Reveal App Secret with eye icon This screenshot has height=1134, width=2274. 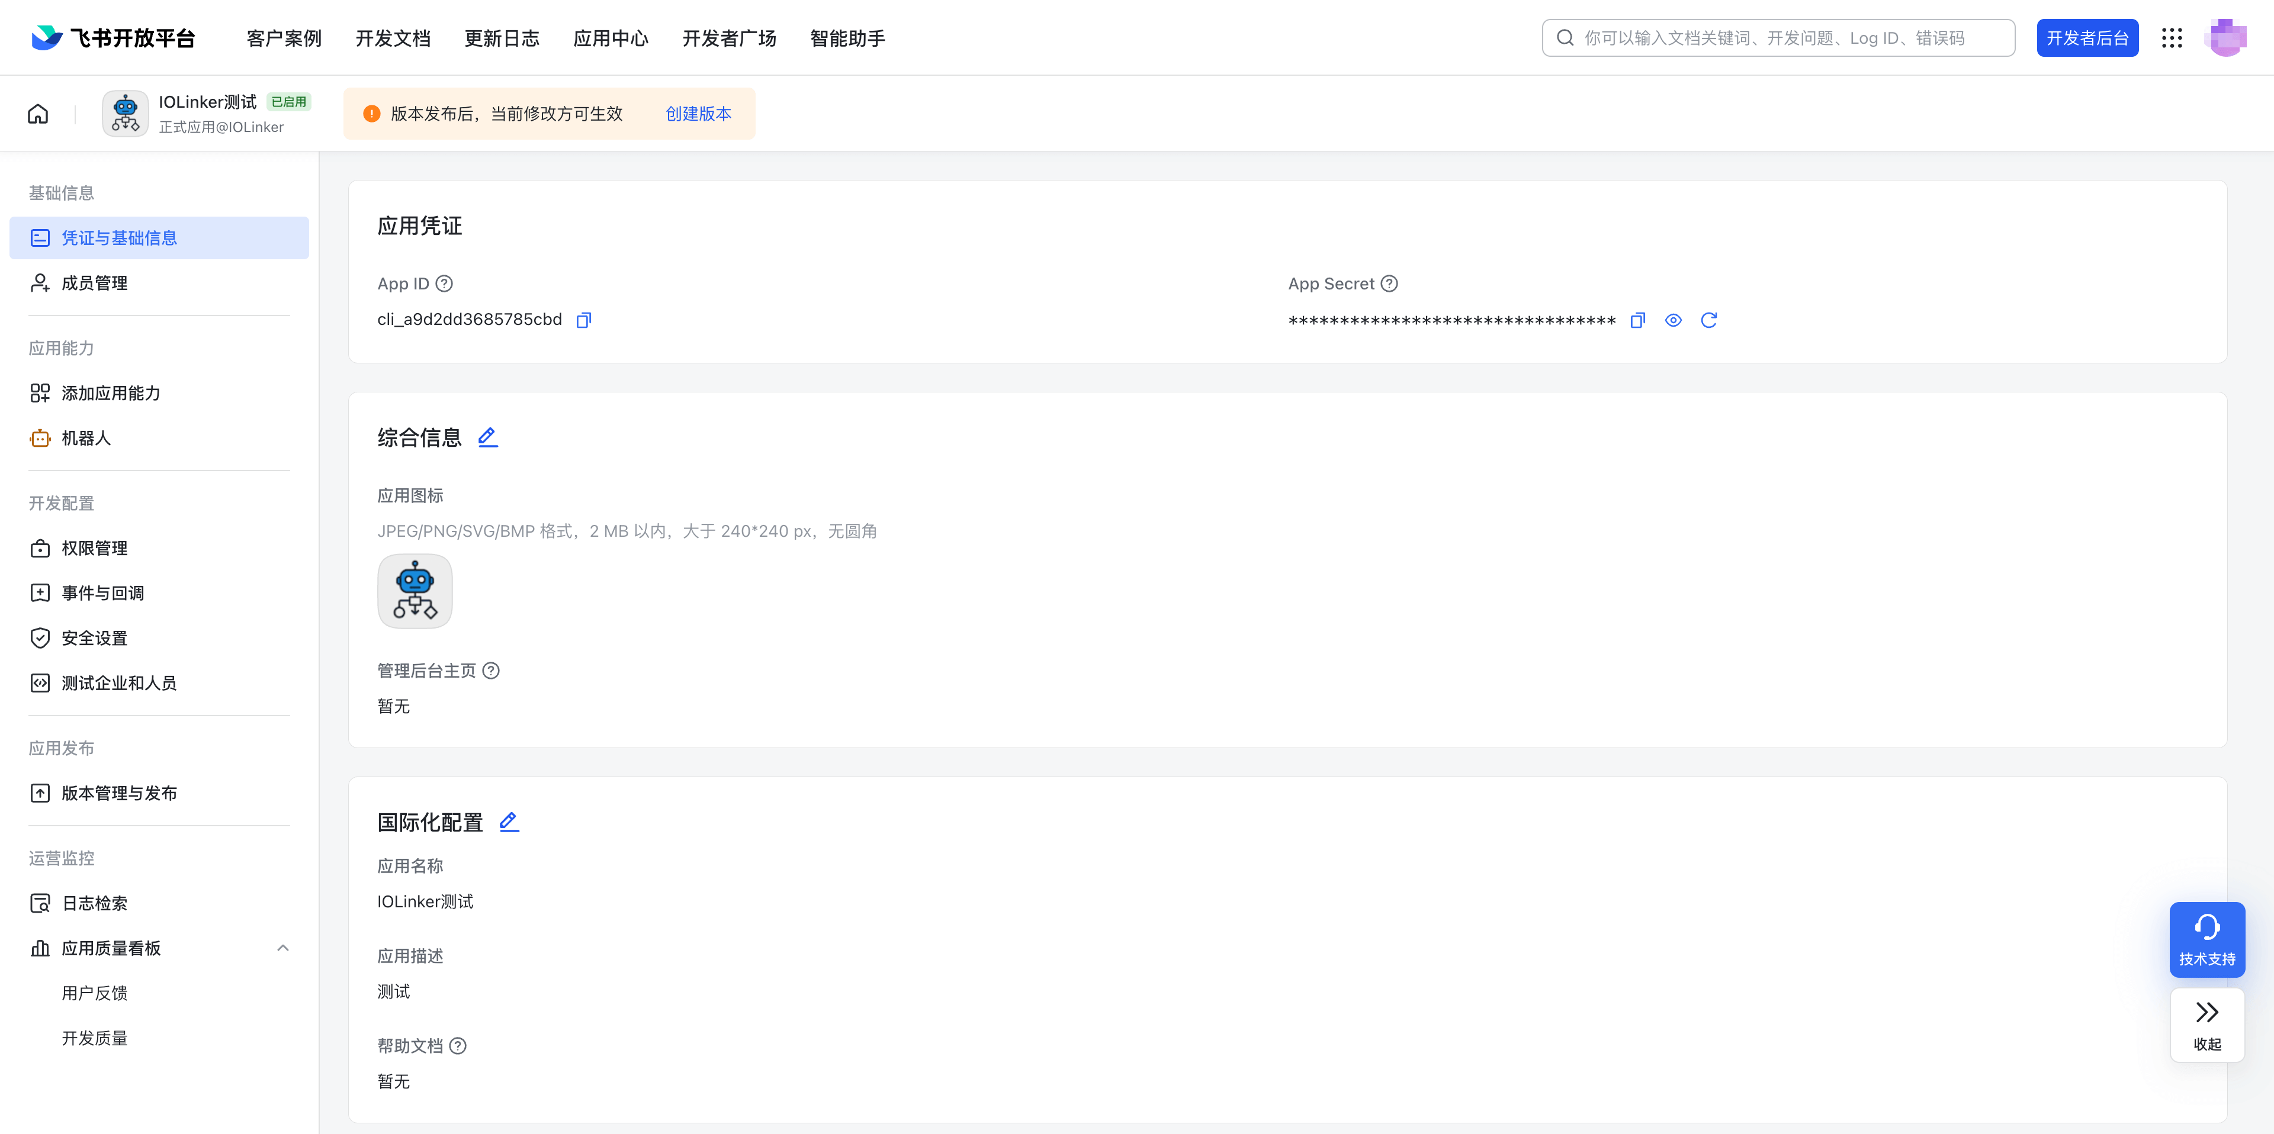point(1673,320)
